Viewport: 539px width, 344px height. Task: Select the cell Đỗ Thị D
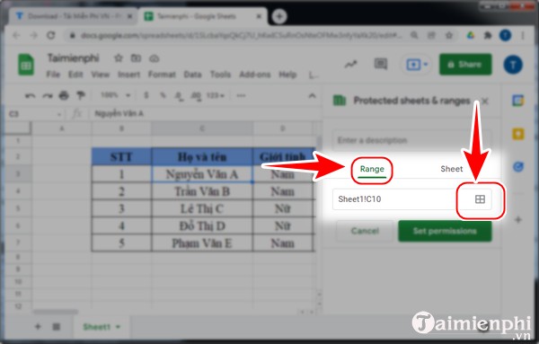[x=202, y=225]
